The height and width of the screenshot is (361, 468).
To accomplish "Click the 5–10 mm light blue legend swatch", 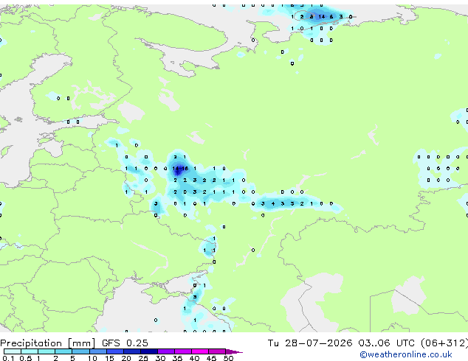I will pyautogui.click(x=80, y=351).
